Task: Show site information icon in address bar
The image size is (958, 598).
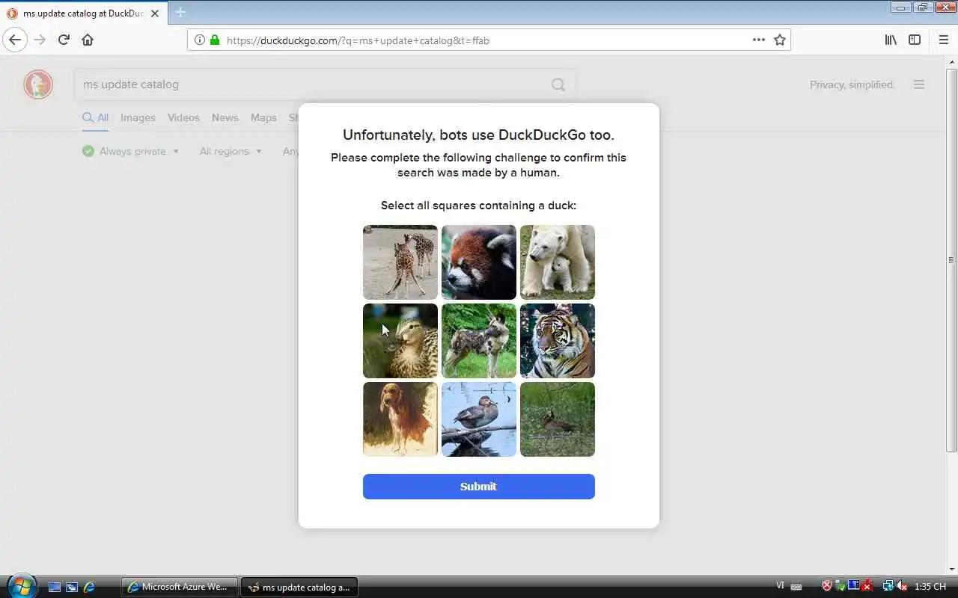Action: (200, 40)
